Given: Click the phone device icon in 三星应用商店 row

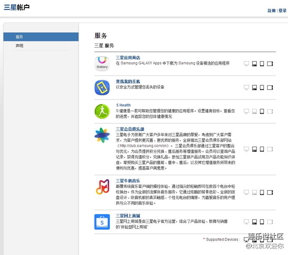Looking at the screenshot, I should click(262, 64).
